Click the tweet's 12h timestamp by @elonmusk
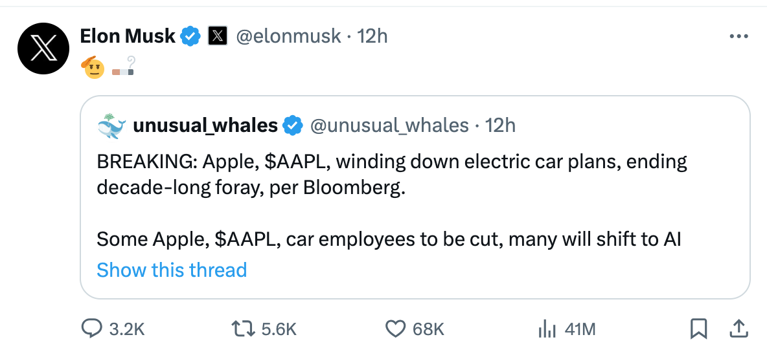This screenshot has height=348, width=767. click(372, 36)
